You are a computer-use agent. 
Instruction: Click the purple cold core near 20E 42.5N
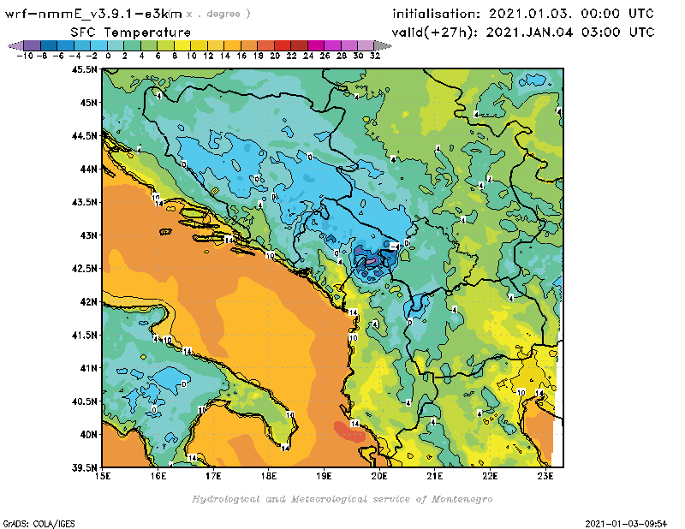coord(371,260)
